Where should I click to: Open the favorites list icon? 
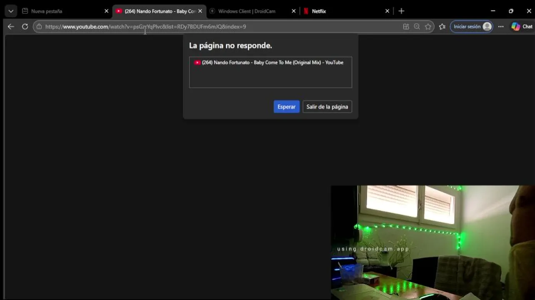tap(442, 27)
